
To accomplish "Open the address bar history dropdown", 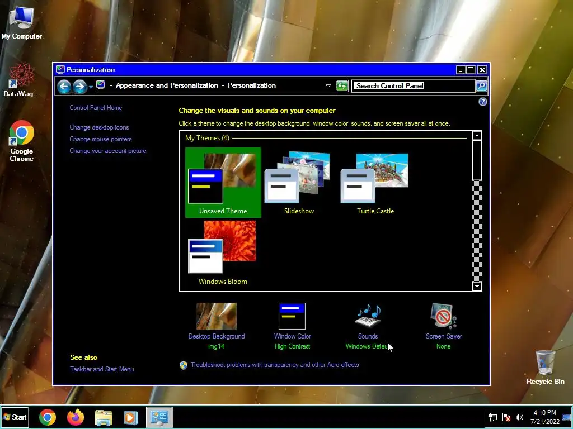I will click(328, 85).
